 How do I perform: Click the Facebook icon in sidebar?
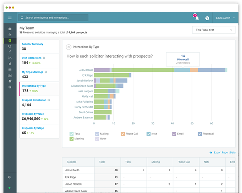pos(10,52)
